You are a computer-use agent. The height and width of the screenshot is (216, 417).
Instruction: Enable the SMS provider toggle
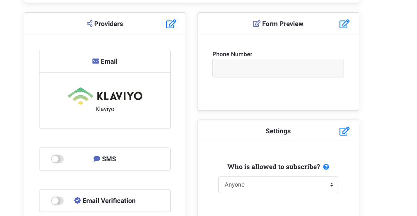pos(57,159)
